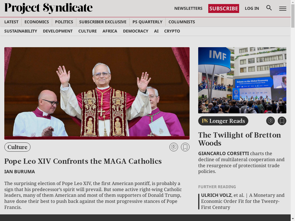Click the Further Reading heading
The width and height of the screenshot is (295, 221).
(x=217, y=187)
